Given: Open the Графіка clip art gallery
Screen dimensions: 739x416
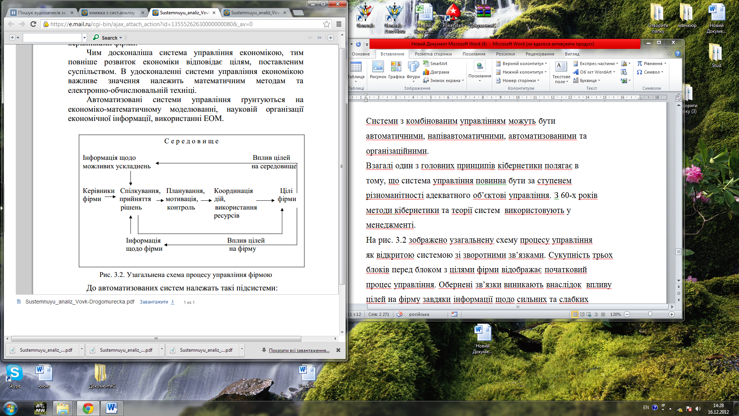Looking at the screenshot, I should tap(396, 70).
